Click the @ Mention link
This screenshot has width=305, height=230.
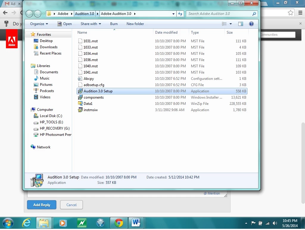(x=212, y=193)
